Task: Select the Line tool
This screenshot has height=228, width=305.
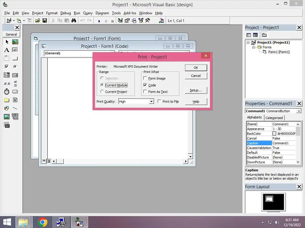Action: (x=15, y=108)
